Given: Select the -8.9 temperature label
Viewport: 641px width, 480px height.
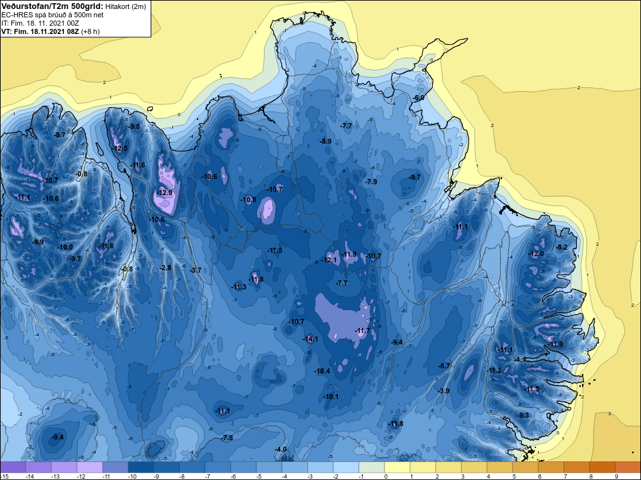Looking at the screenshot, I should tap(326, 141).
